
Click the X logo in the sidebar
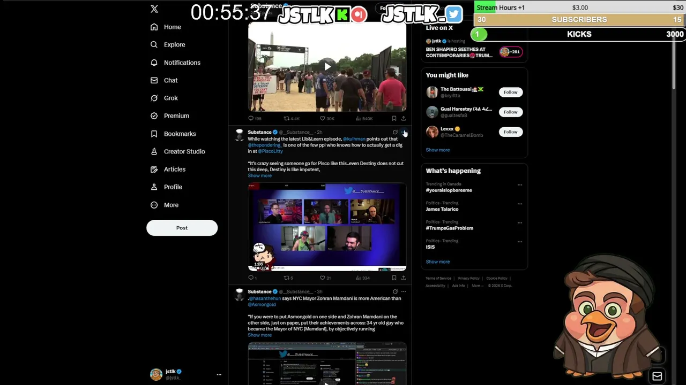point(154,9)
